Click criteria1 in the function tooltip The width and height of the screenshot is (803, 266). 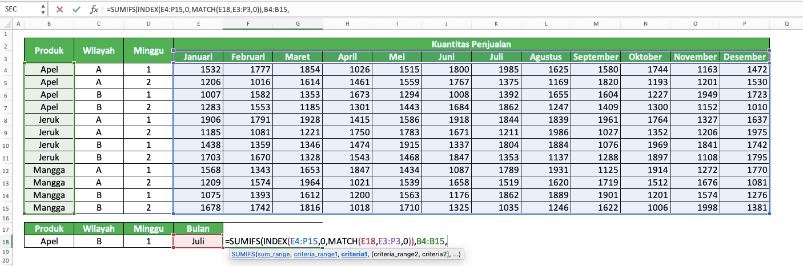354,255
